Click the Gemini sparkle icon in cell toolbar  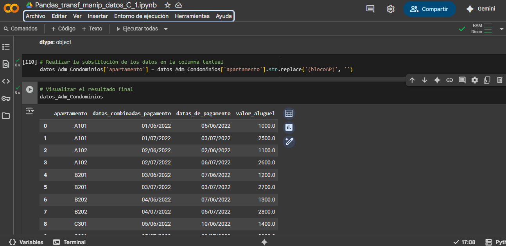point(437,80)
